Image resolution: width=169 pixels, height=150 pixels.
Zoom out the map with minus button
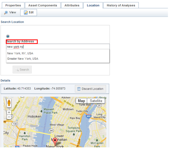[x=9, y=117]
